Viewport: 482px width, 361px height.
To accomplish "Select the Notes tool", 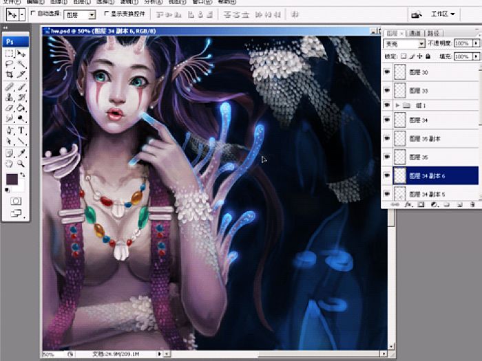I will (9, 153).
